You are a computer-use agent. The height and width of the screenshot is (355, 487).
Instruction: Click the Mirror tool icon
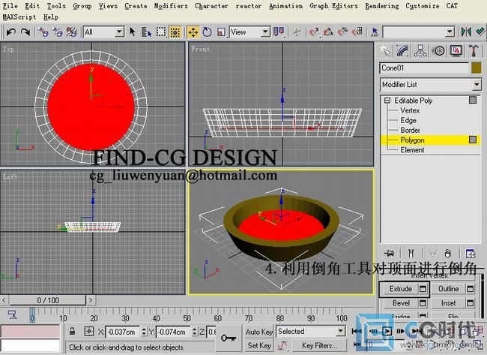[x=466, y=32]
